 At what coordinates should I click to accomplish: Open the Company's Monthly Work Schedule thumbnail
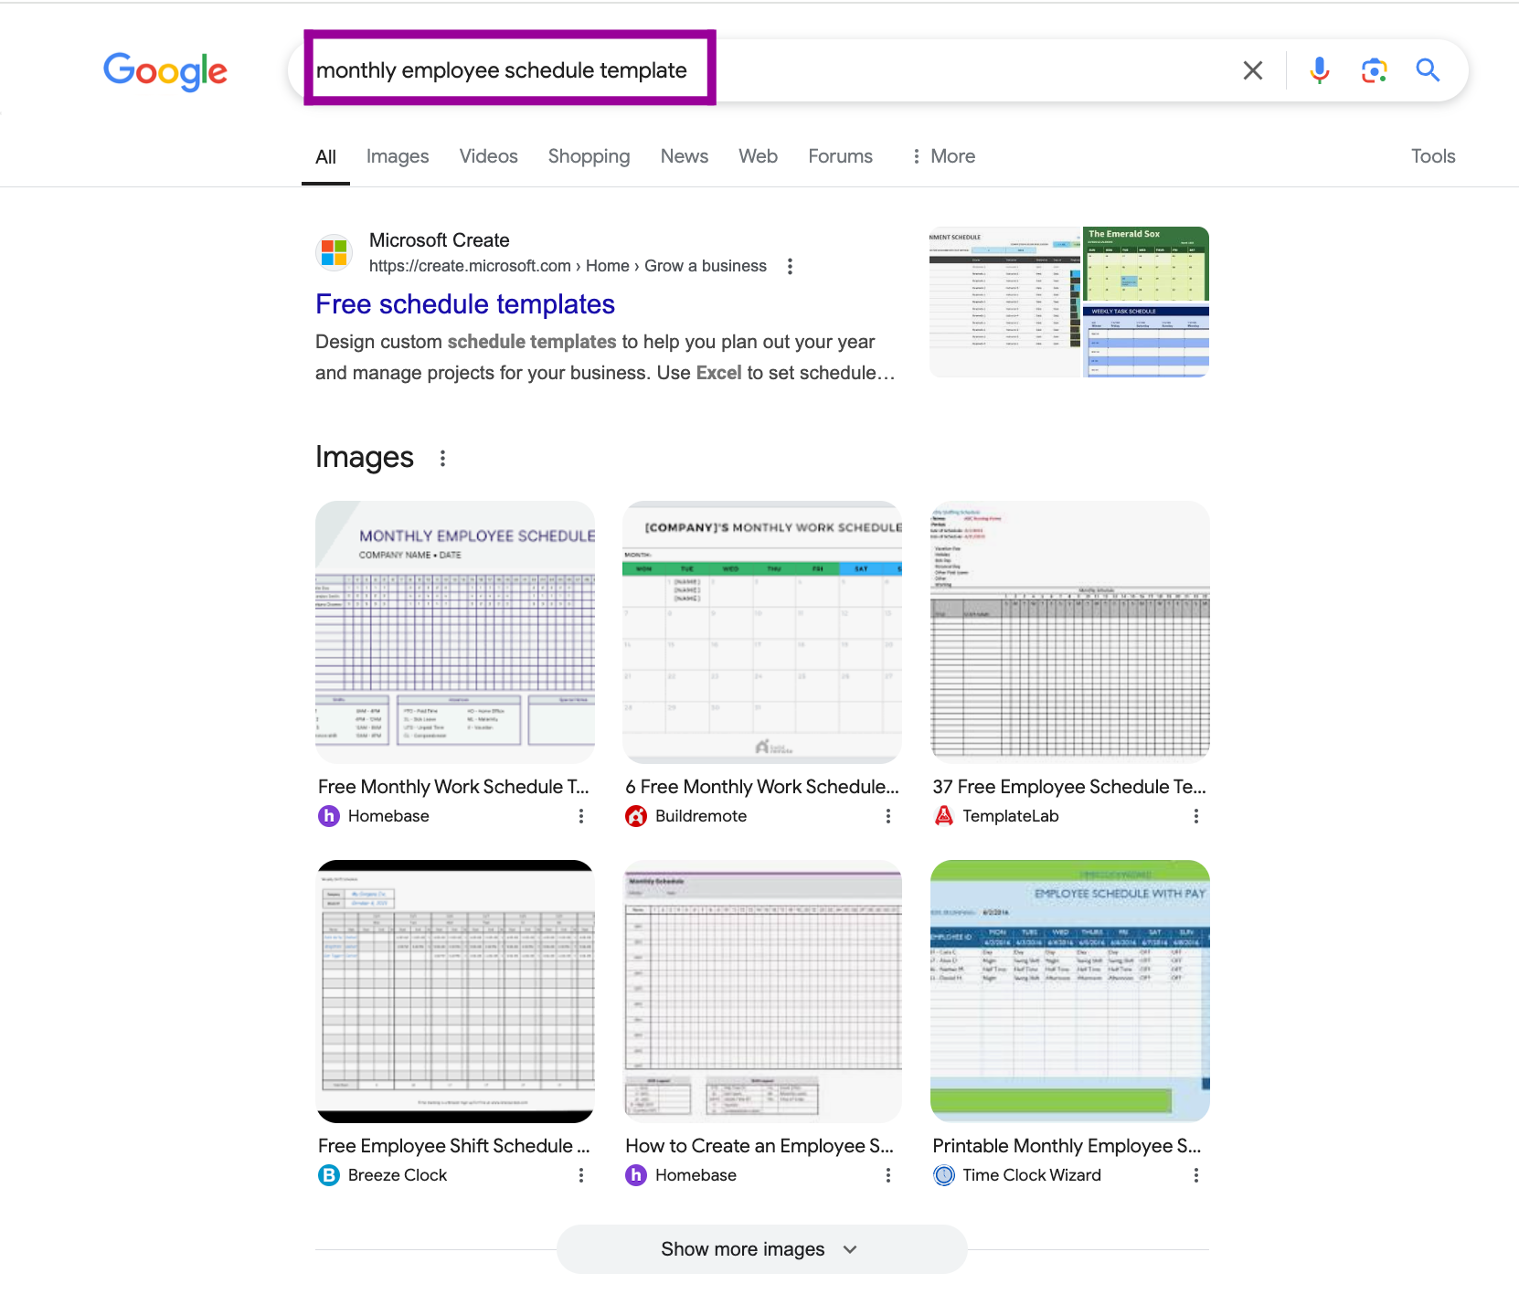tap(762, 632)
